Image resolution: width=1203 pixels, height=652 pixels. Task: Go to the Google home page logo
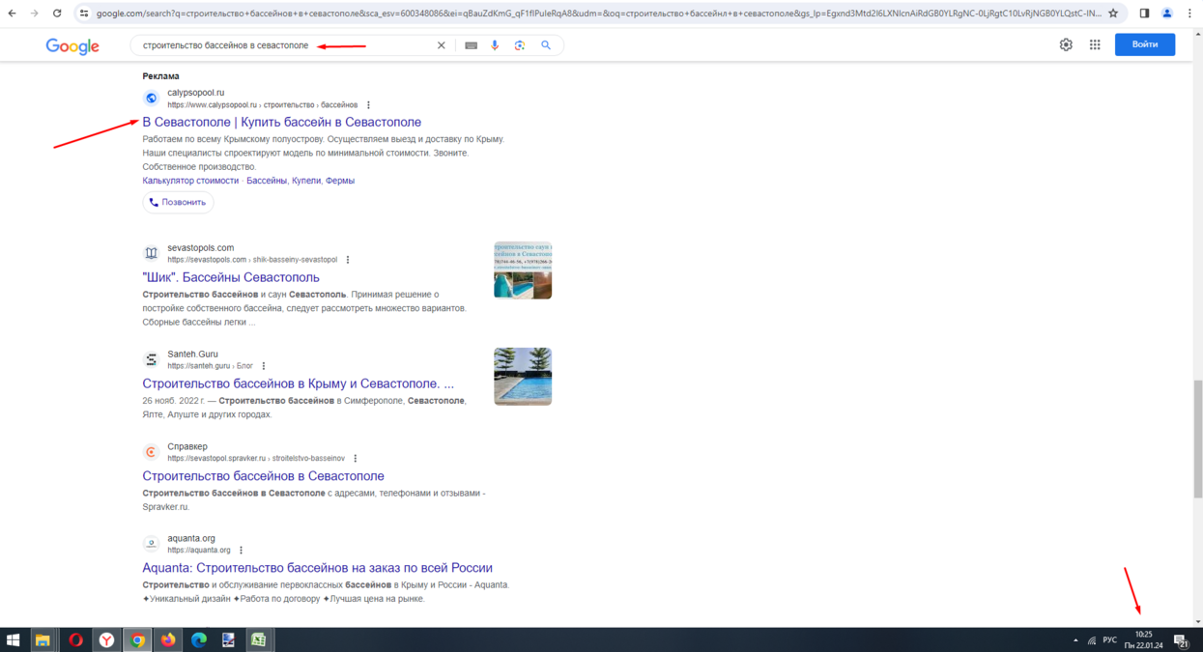click(x=72, y=46)
